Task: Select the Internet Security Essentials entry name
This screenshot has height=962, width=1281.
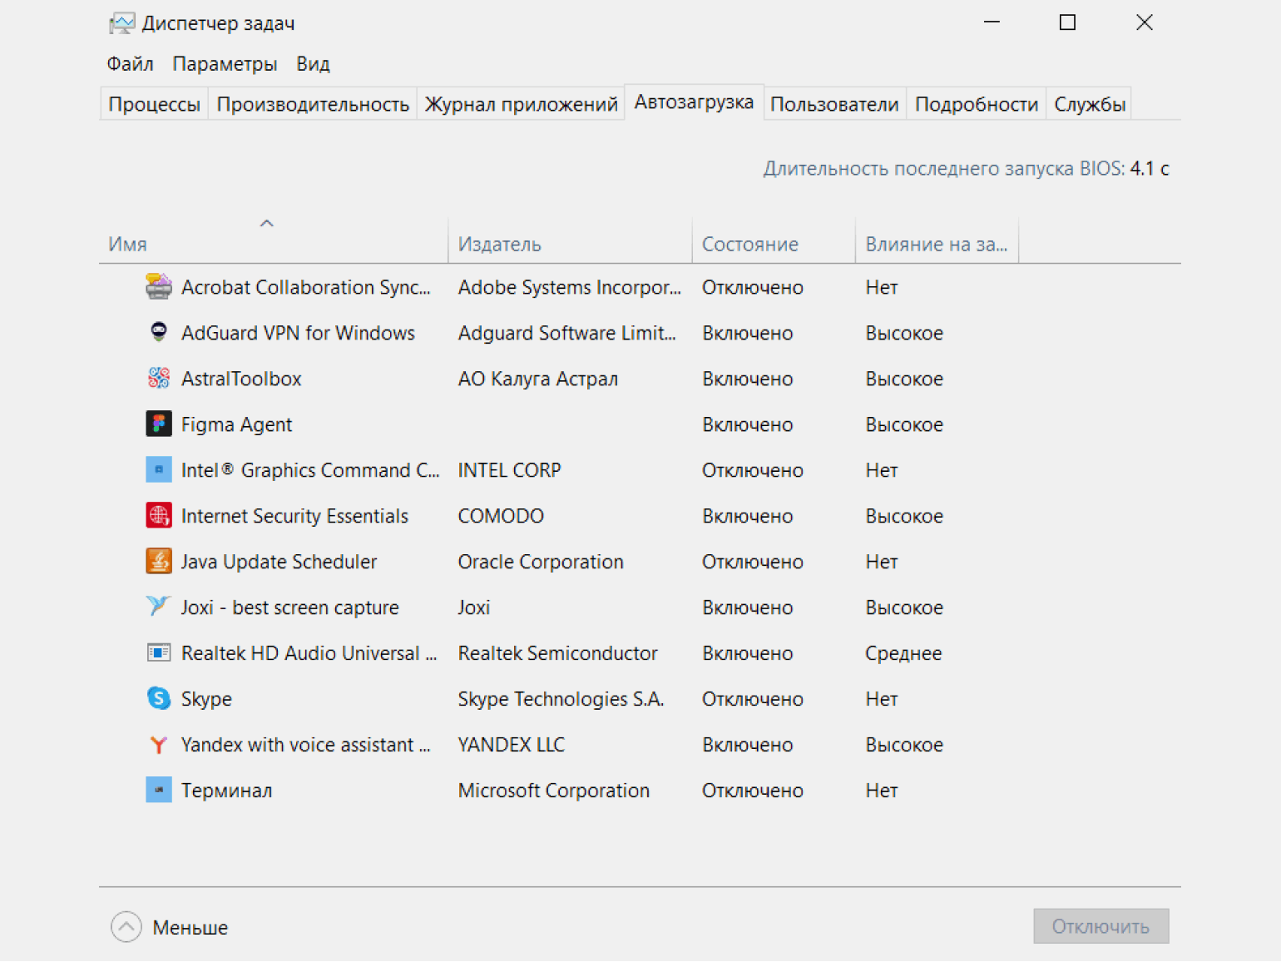Action: click(x=294, y=516)
